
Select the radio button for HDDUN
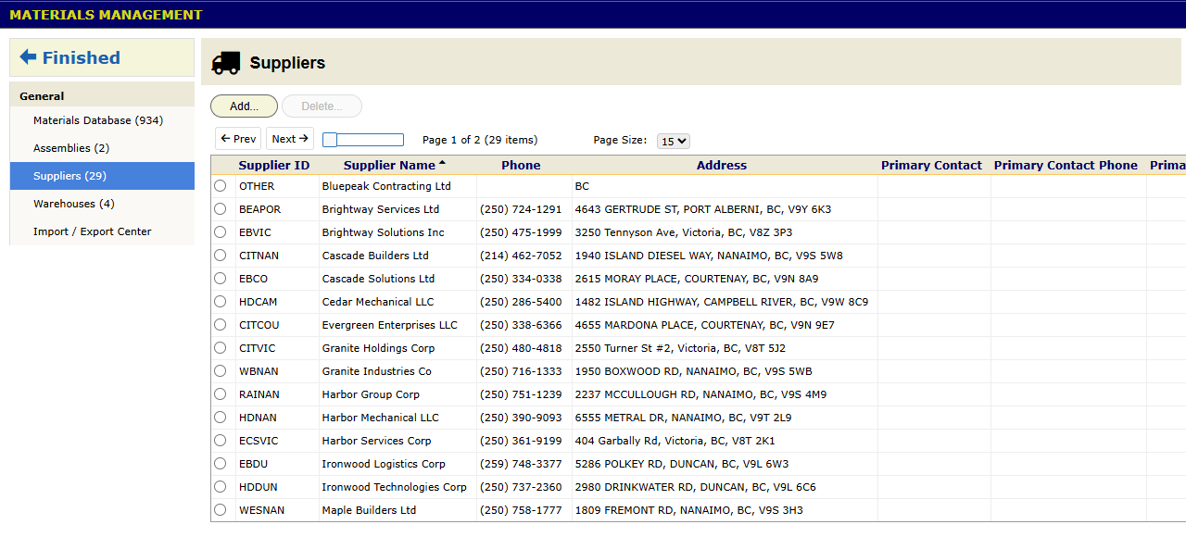pos(220,487)
